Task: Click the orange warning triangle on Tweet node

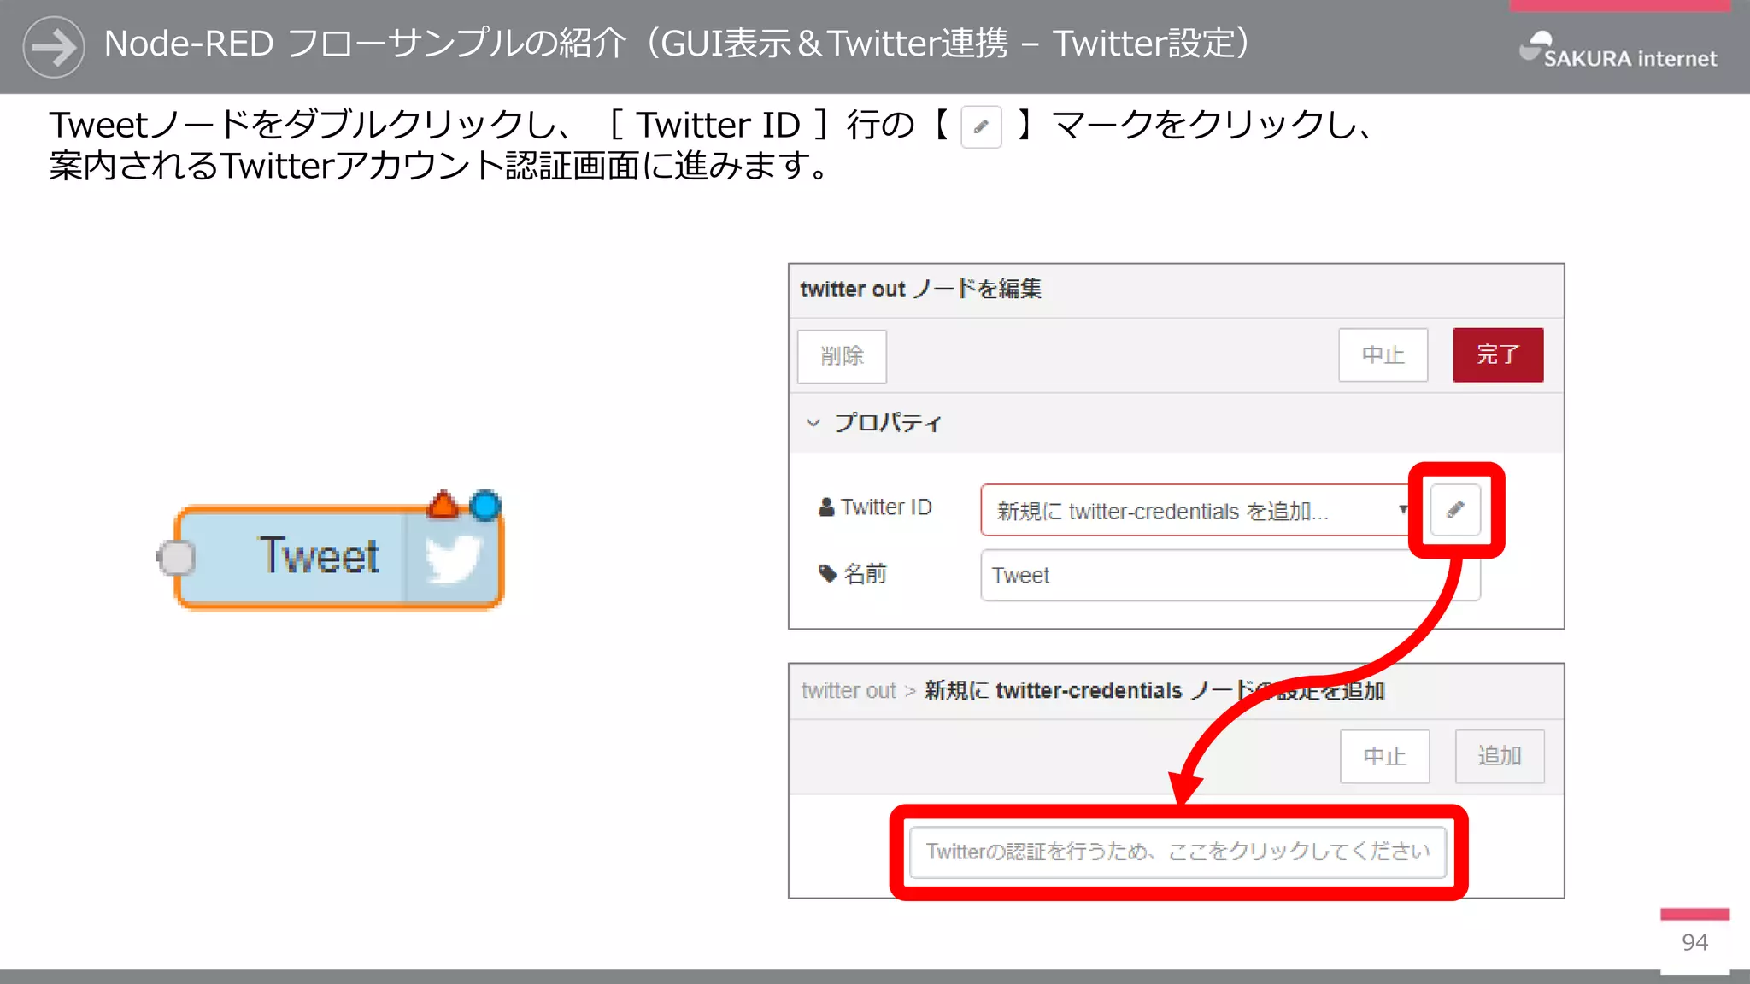Action: pos(443,505)
